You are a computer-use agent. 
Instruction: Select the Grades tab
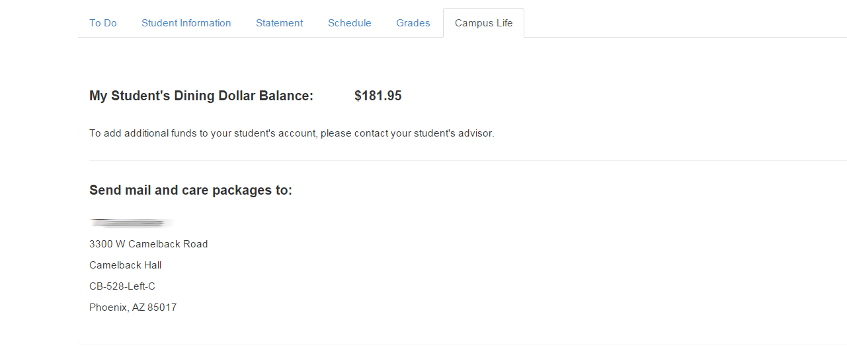click(x=413, y=23)
